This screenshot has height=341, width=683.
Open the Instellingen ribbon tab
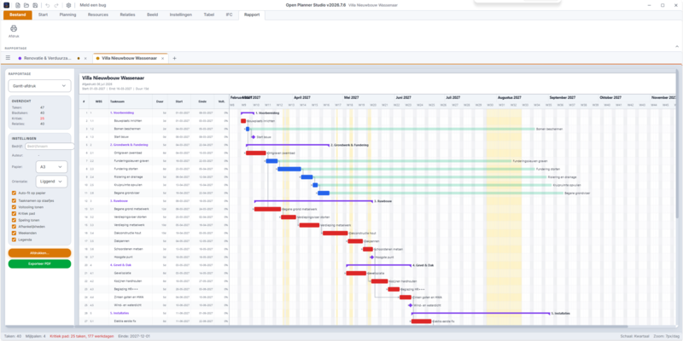click(x=181, y=14)
